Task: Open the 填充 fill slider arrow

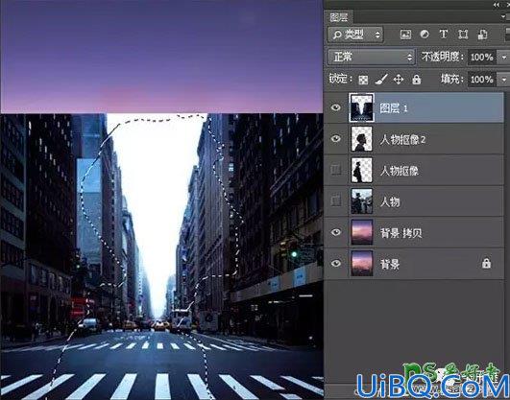Action: pyautogui.click(x=503, y=80)
